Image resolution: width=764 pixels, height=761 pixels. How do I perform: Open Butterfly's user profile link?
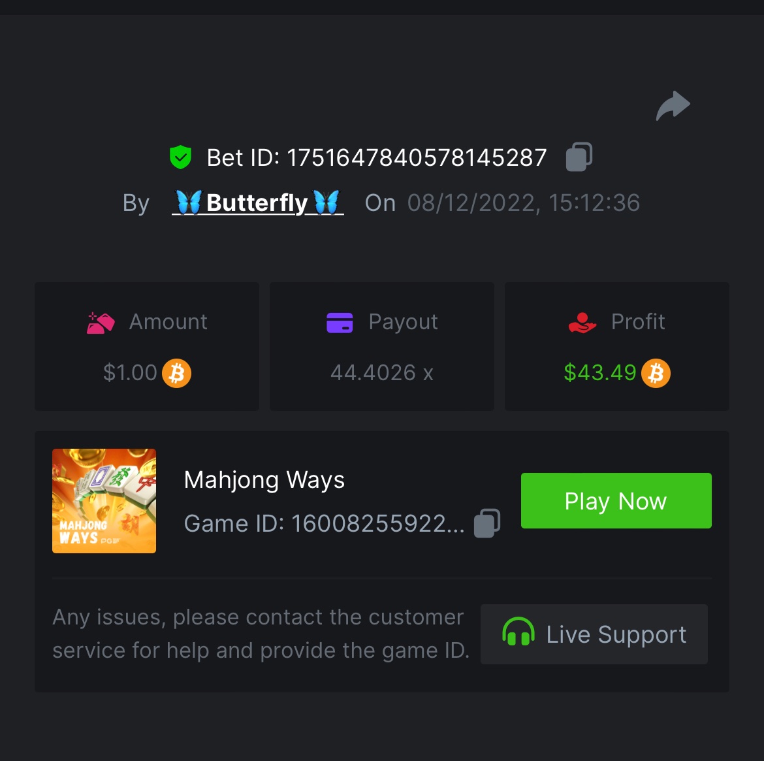coord(257,203)
